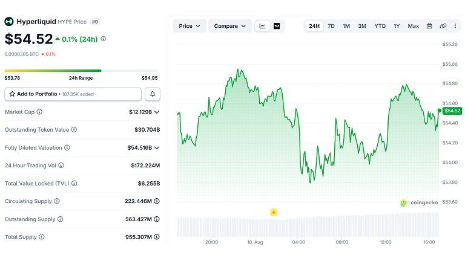Image resolution: width=465 pixels, height=261 pixels.
Task: Open the Price dropdown
Action: point(190,26)
